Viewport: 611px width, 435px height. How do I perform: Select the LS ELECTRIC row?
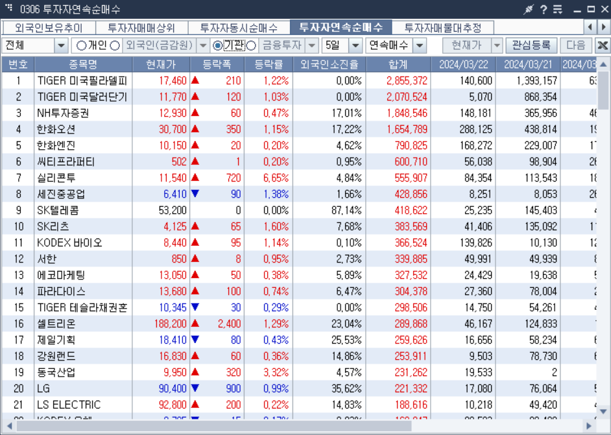click(299, 405)
